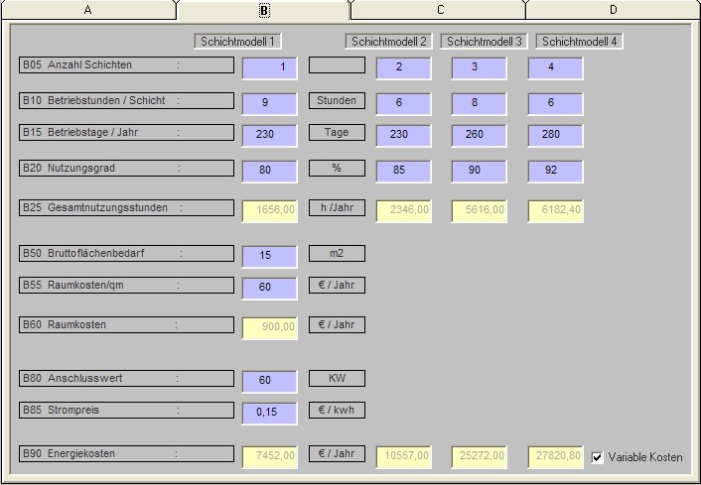Viewport: 701px width, 485px height.
Task: Select Nutzungsgrad field with value 90
Action: click(479, 171)
